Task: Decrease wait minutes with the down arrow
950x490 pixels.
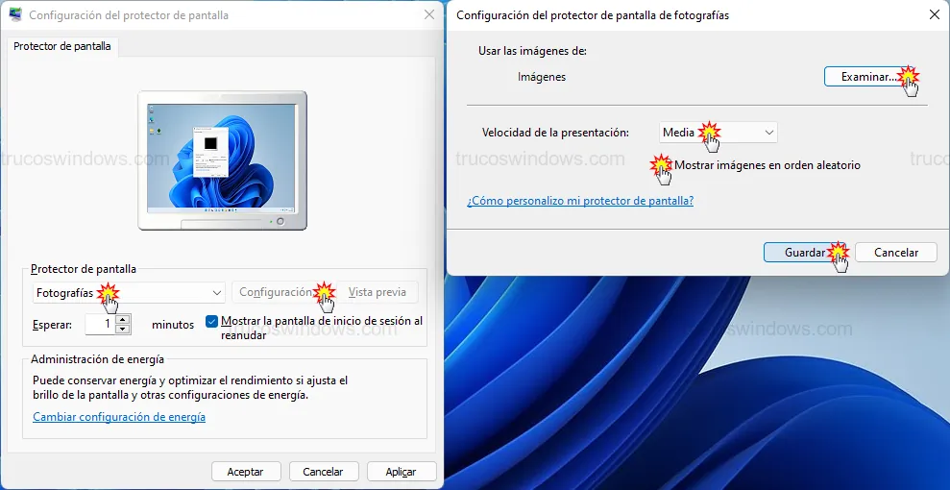Action: point(122,330)
